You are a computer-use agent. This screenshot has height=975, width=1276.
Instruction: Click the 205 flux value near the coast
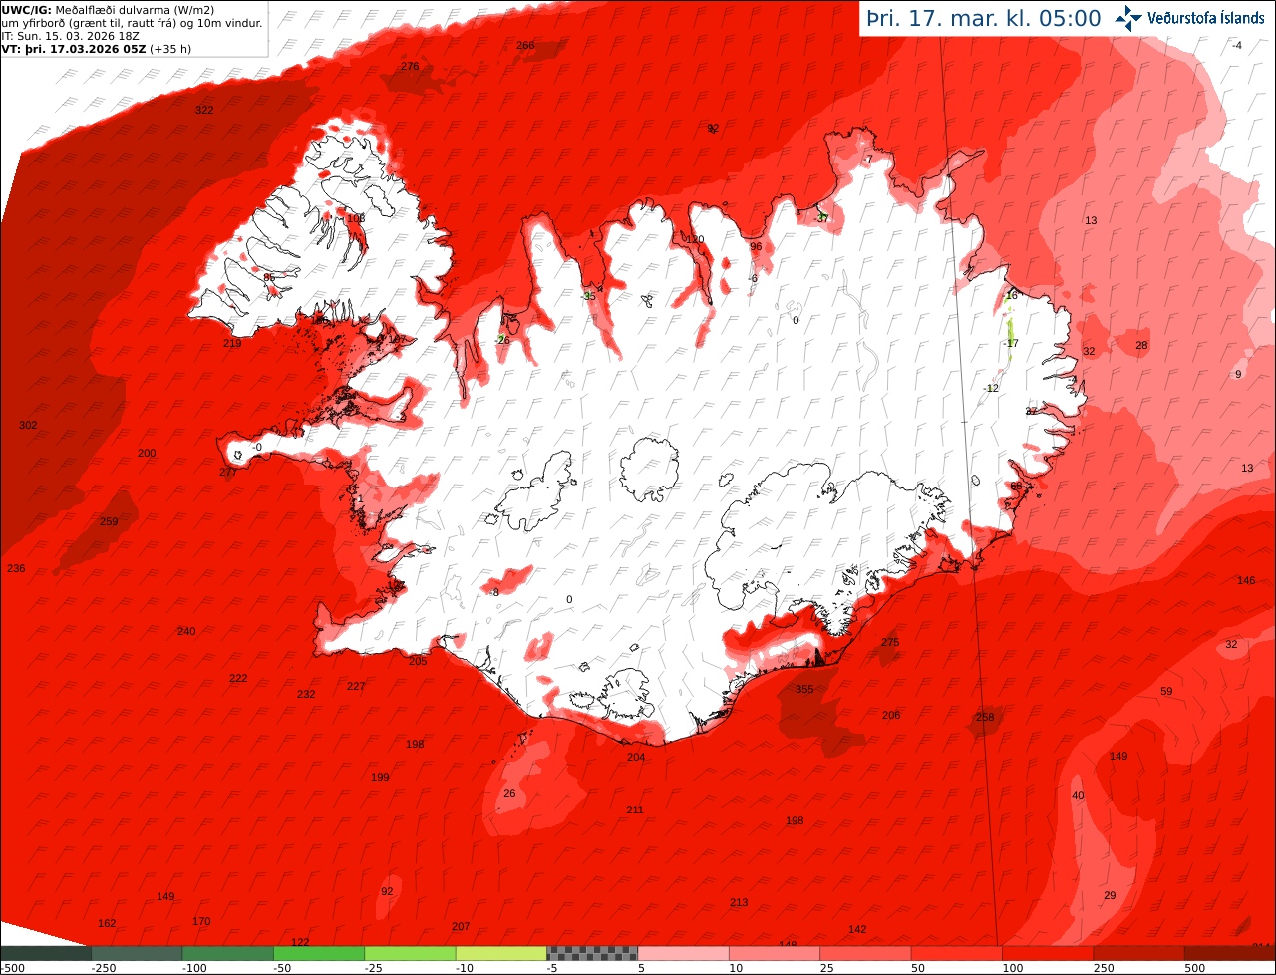click(418, 661)
